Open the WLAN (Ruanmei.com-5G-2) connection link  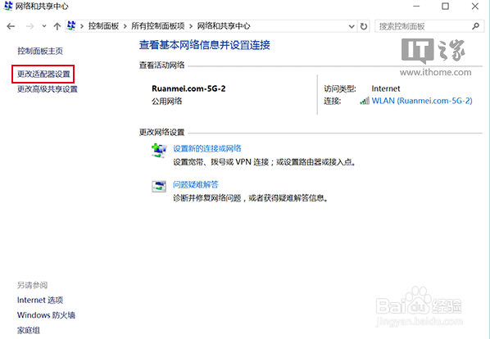(422, 101)
